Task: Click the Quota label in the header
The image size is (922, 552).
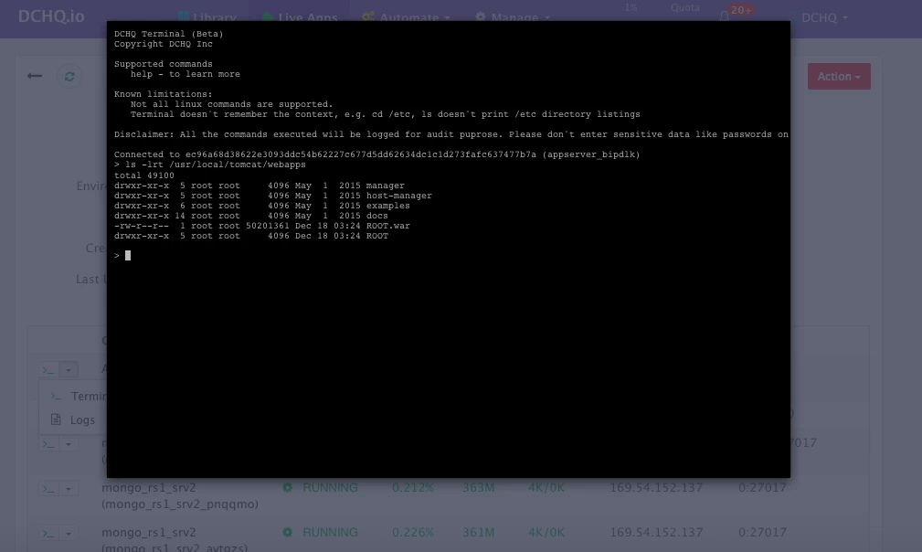Action: pyautogui.click(x=685, y=7)
